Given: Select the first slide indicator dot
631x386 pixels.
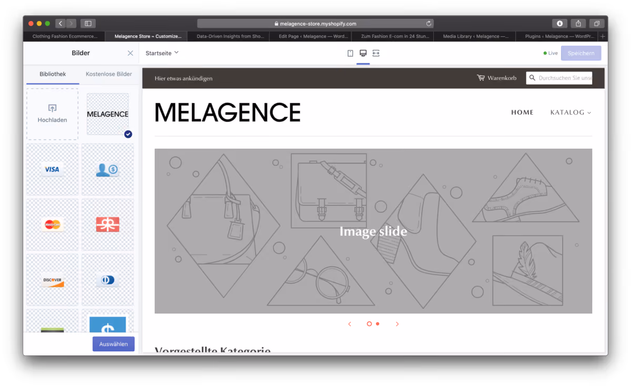Looking at the screenshot, I should 369,324.
